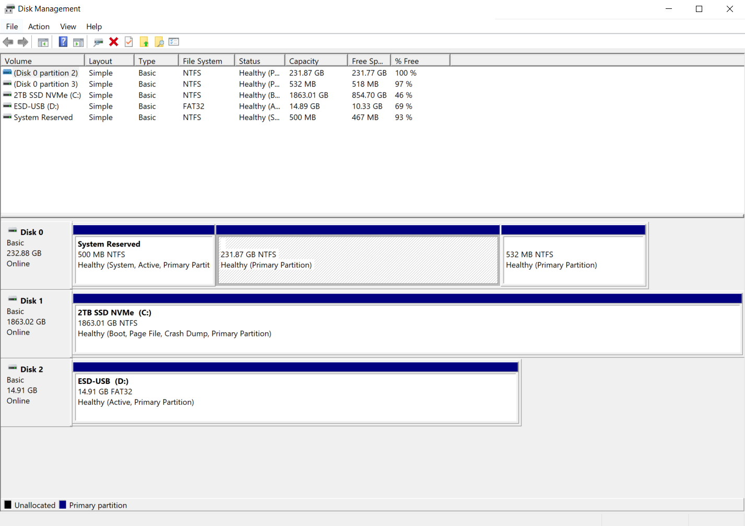Click the folder with green arrow icon

pos(144,42)
